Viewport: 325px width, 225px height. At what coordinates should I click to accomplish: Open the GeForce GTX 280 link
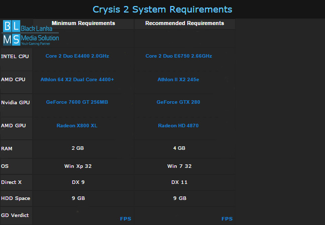point(178,102)
